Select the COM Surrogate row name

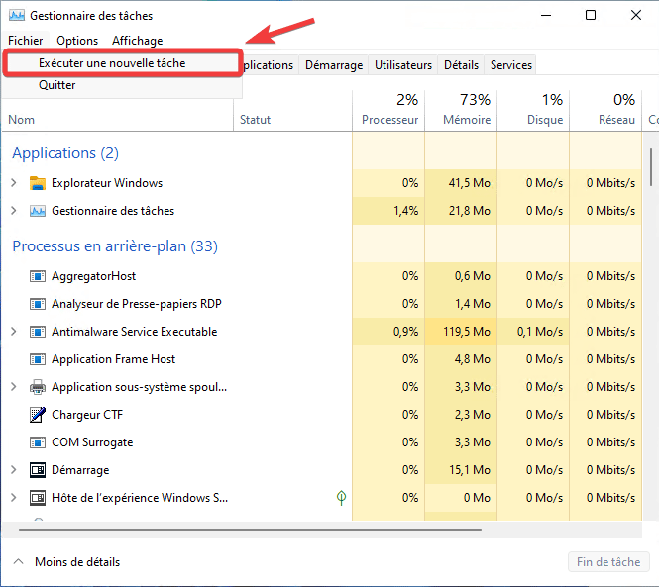tap(92, 442)
